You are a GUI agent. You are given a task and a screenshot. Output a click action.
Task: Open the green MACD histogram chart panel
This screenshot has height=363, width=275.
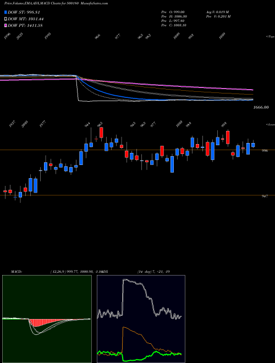click(47, 319)
